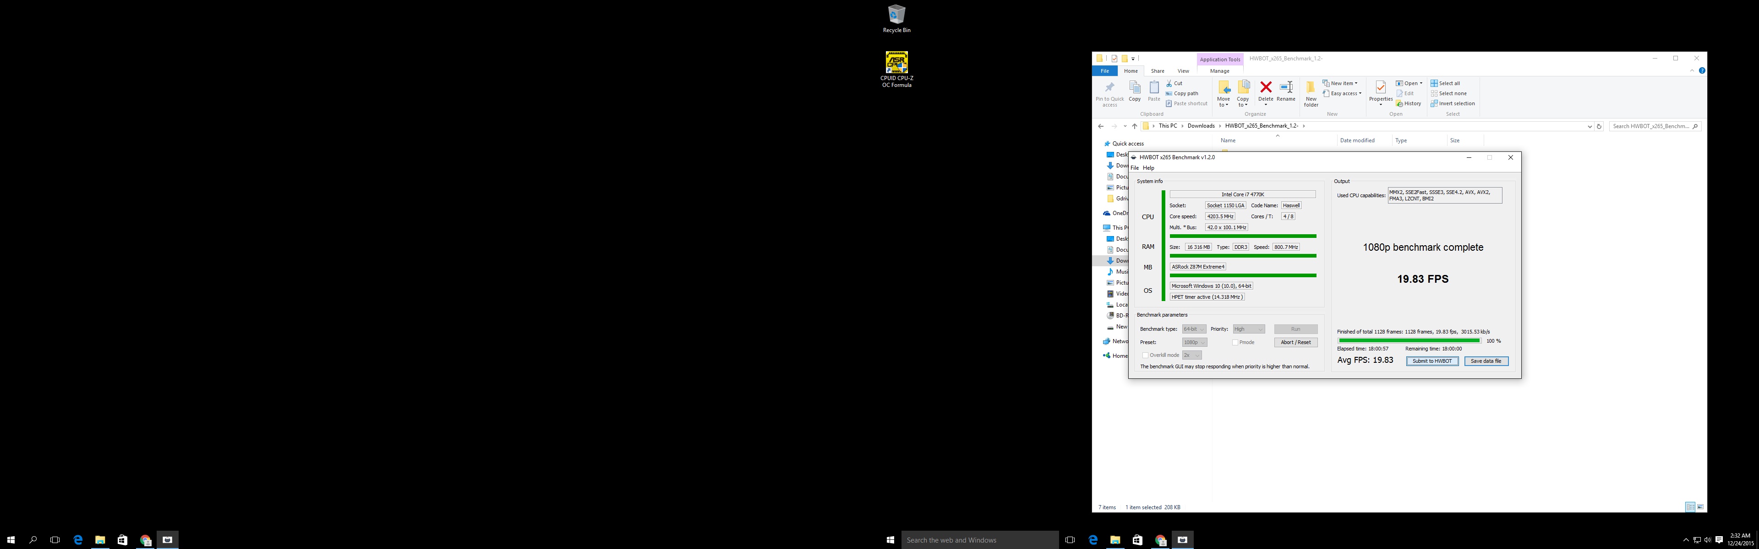Viewport: 1759px width, 549px height.
Task: Expand the Open dropdown arrow in ribbon
Action: click(x=1421, y=83)
